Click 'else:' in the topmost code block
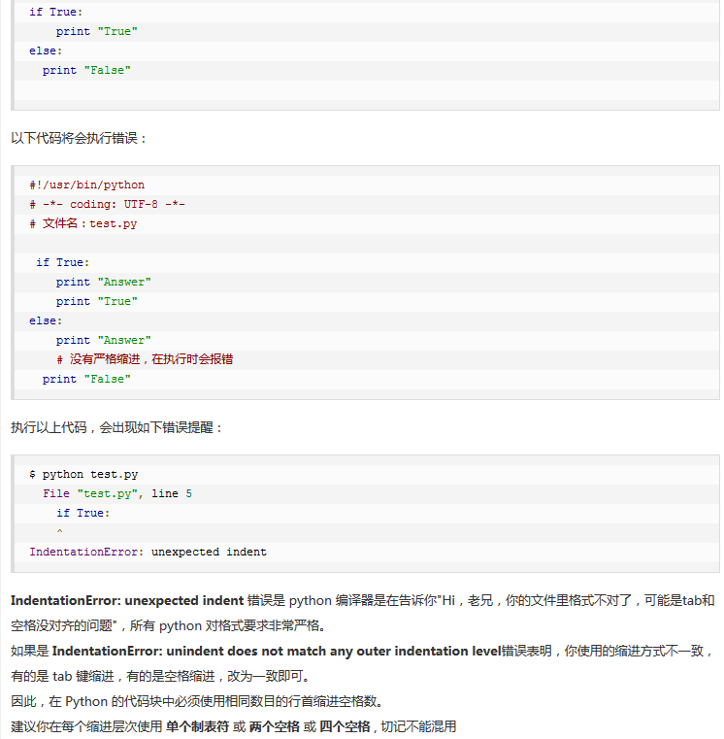The width and height of the screenshot is (724, 739). (x=45, y=50)
